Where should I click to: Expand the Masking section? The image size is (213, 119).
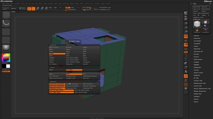coord(196,62)
